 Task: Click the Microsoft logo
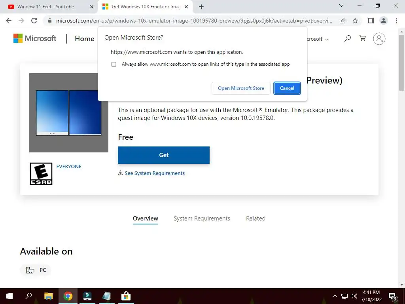35,38
